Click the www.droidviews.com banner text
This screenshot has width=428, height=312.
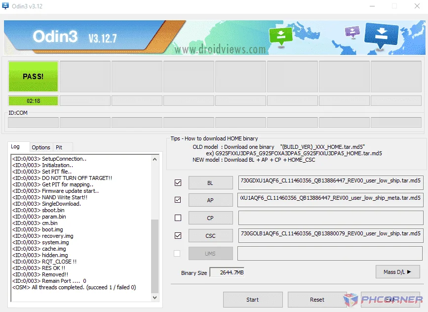220,49
